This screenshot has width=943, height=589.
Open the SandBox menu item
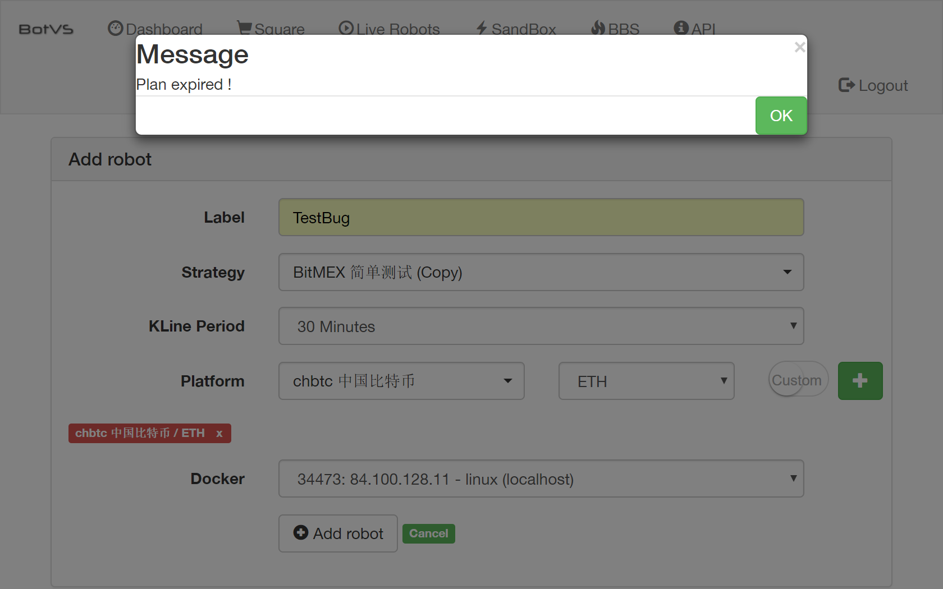516,29
